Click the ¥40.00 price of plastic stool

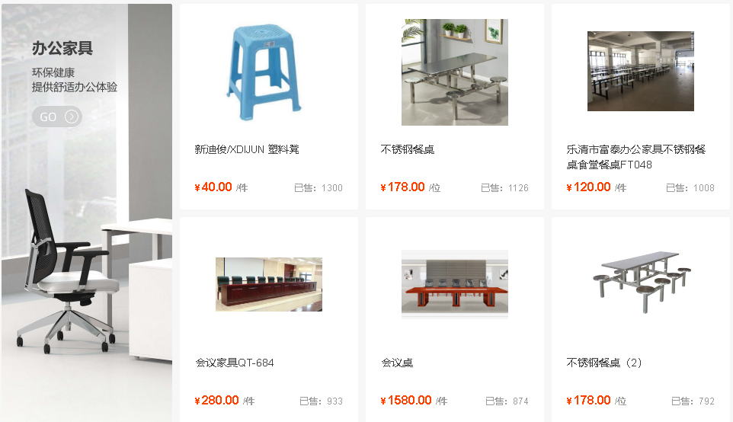click(213, 187)
